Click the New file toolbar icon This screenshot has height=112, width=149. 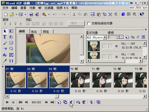pyautogui.click(x=6, y=14)
